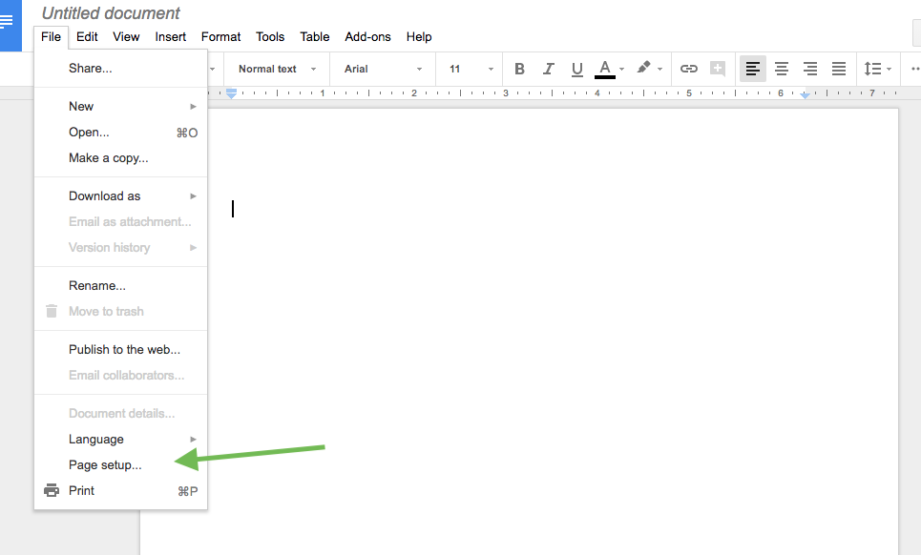Justify the paragraph text
921x555 pixels.
(x=839, y=69)
